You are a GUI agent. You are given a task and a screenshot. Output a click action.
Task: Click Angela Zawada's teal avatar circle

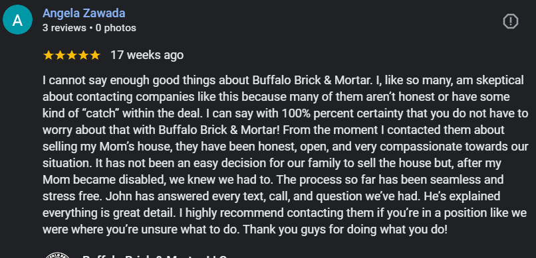pos(17,19)
